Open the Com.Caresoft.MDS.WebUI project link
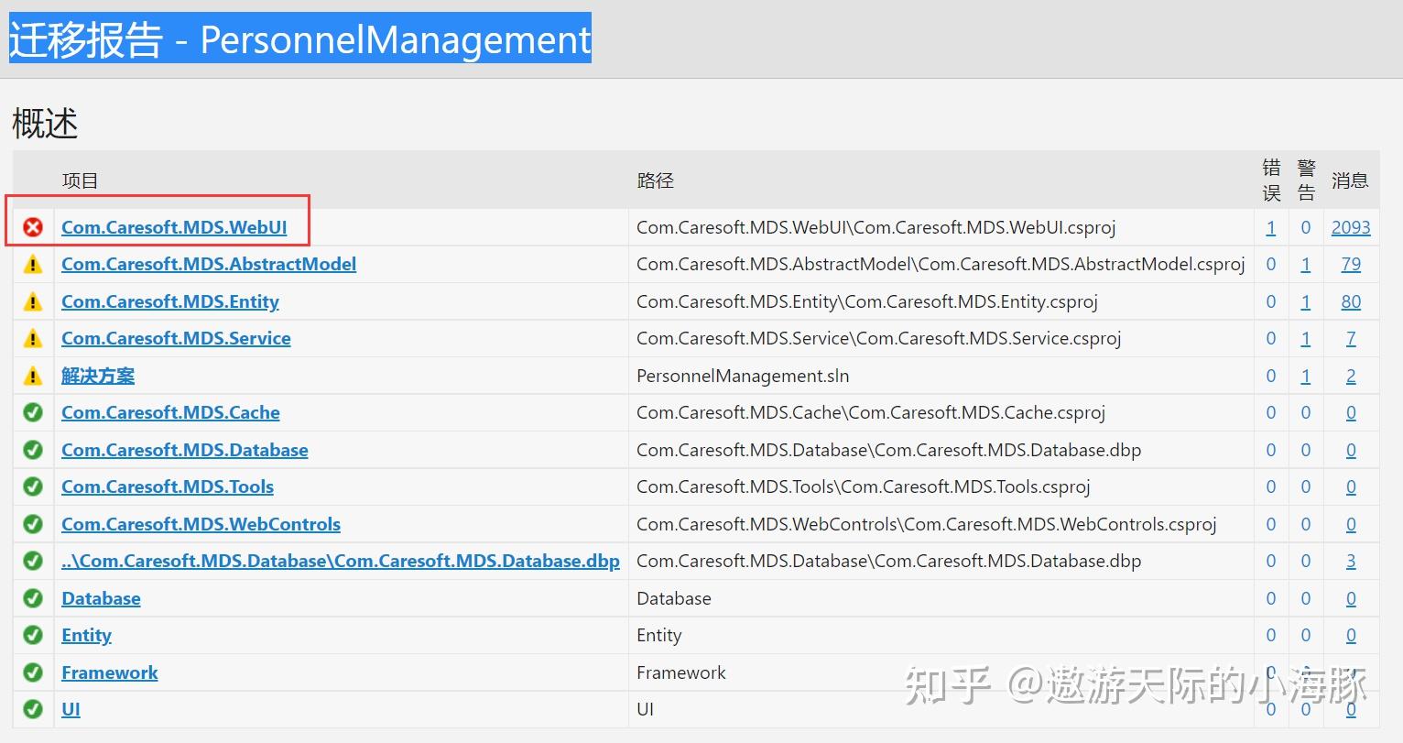The width and height of the screenshot is (1403, 743). pyautogui.click(x=174, y=227)
